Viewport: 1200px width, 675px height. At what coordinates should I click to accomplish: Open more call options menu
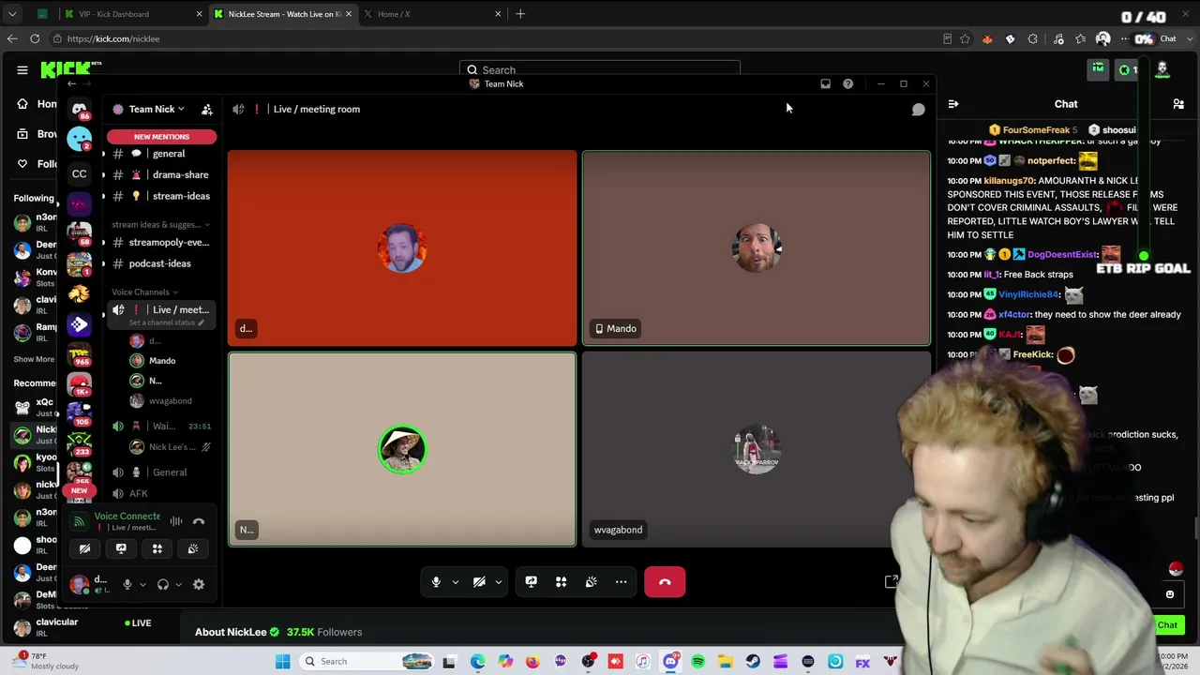pos(621,582)
